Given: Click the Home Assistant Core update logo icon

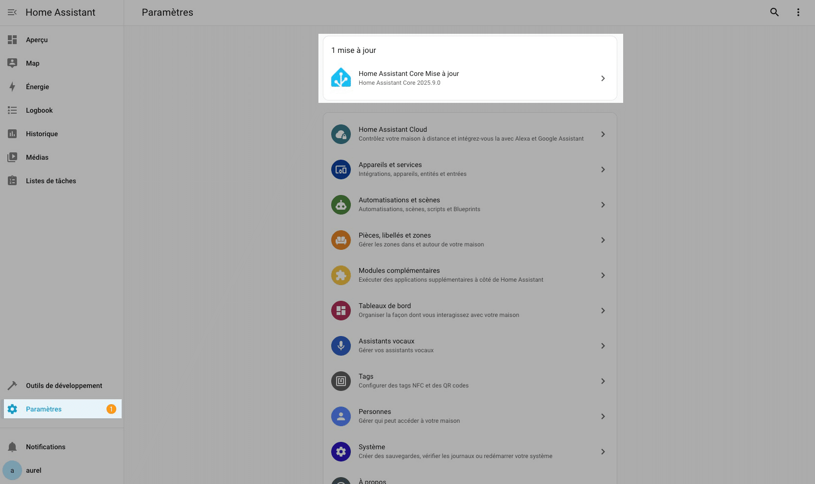Looking at the screenshot, I should (341, 78).
